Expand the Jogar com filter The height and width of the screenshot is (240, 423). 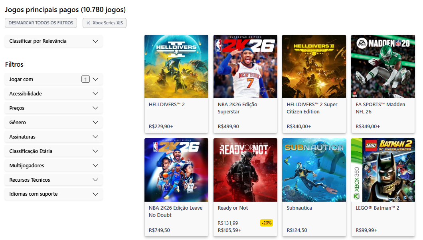(x=54, y=79)
